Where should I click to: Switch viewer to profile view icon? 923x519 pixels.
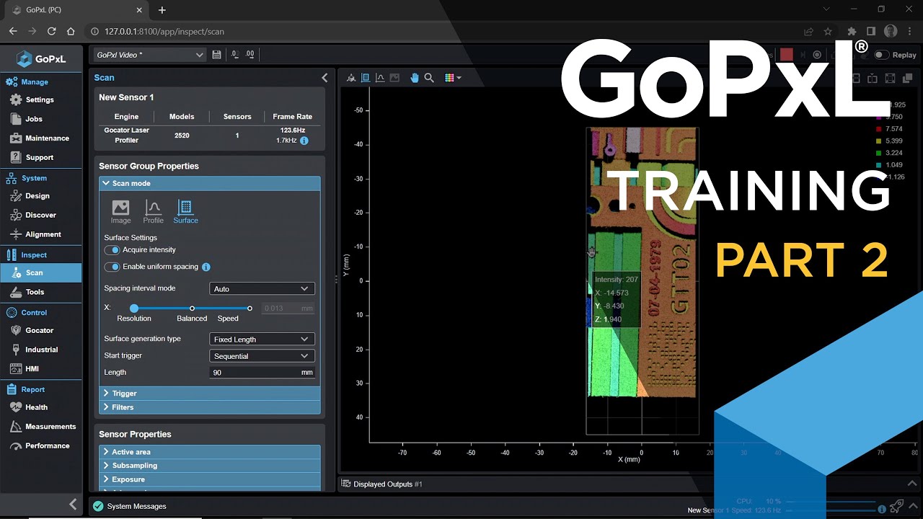pos(380,78)
